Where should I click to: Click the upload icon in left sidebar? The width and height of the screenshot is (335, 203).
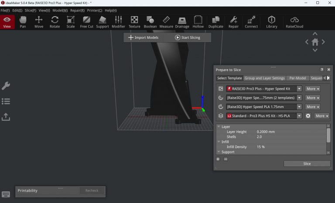coord(6,117)
